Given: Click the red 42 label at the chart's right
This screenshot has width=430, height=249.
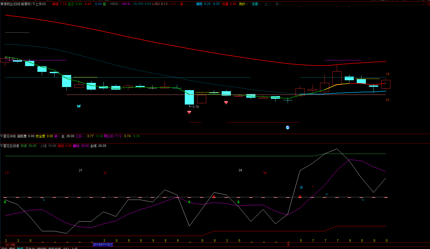Looking at the screenshot, I should [388, 100].
